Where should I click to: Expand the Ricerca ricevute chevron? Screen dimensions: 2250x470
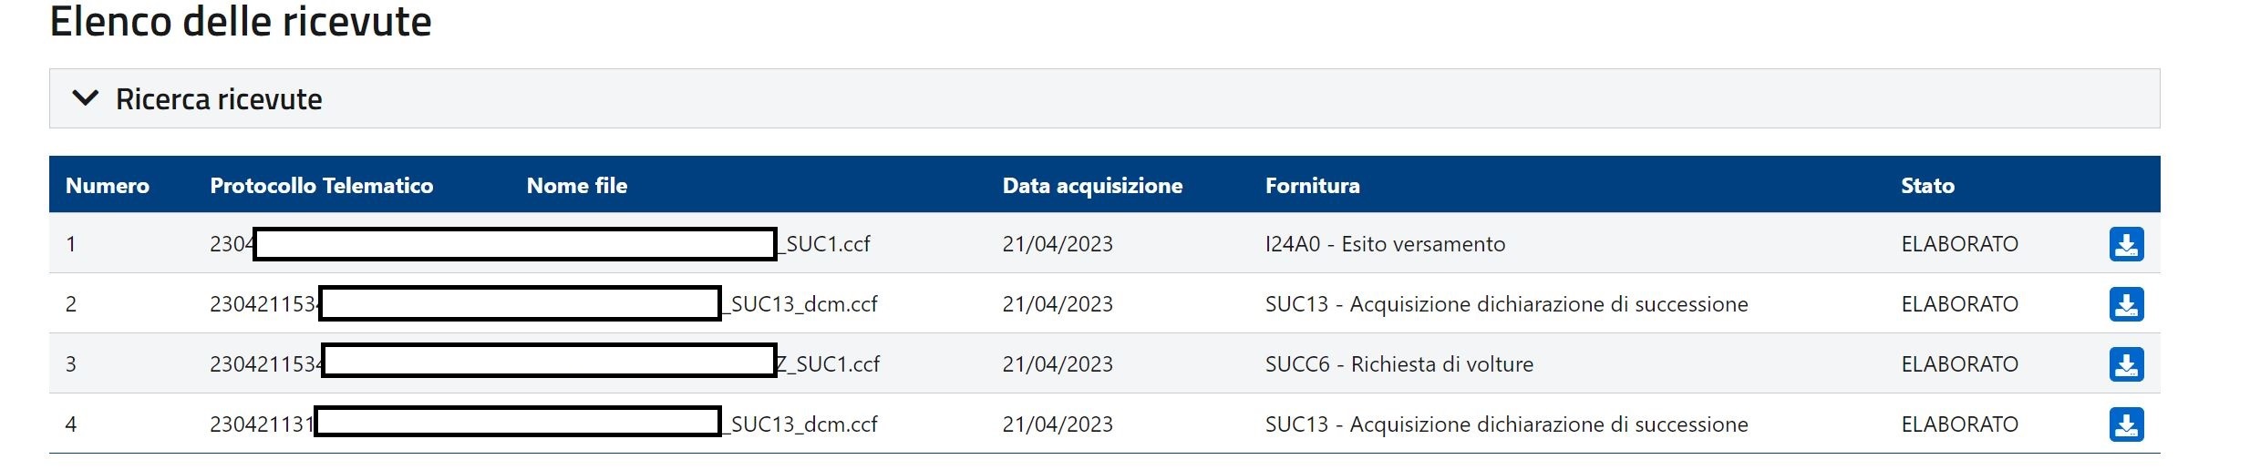click(85, 98)
